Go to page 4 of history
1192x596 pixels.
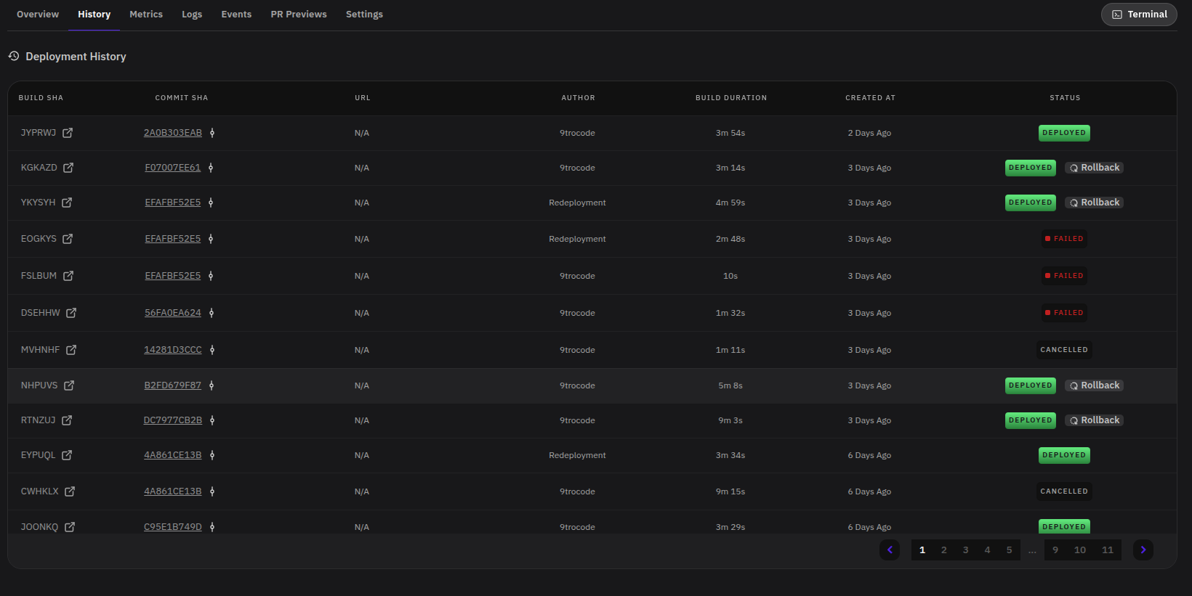click(x=988, y=550)
